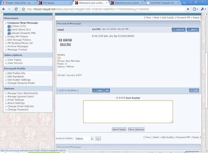Open Manage Your Attachments
Screen dimensions: 208x153
(x=23, y=93)
